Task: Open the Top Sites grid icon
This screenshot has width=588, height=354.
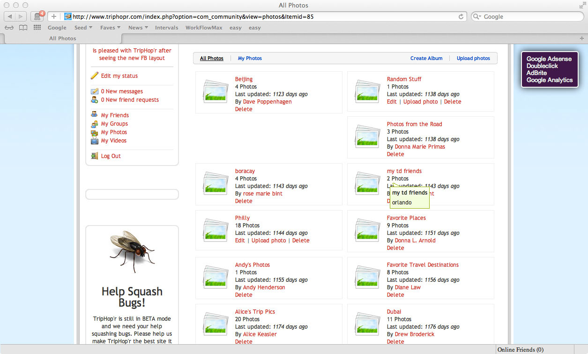Action: point(37,28)
